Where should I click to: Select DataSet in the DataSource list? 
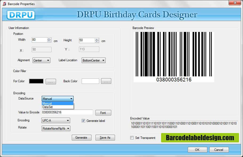coord(58,107)
